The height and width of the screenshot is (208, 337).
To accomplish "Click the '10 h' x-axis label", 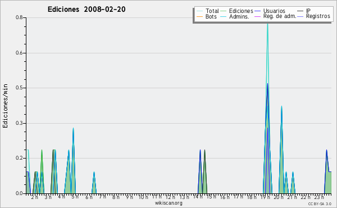I will click(x=143, y=197).
